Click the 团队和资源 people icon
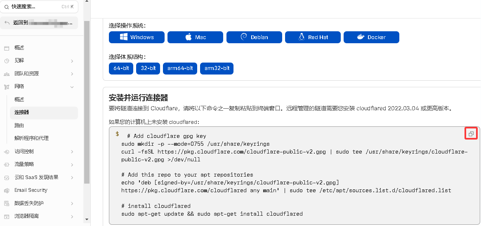The image size is (481, 226). point(7,74)
